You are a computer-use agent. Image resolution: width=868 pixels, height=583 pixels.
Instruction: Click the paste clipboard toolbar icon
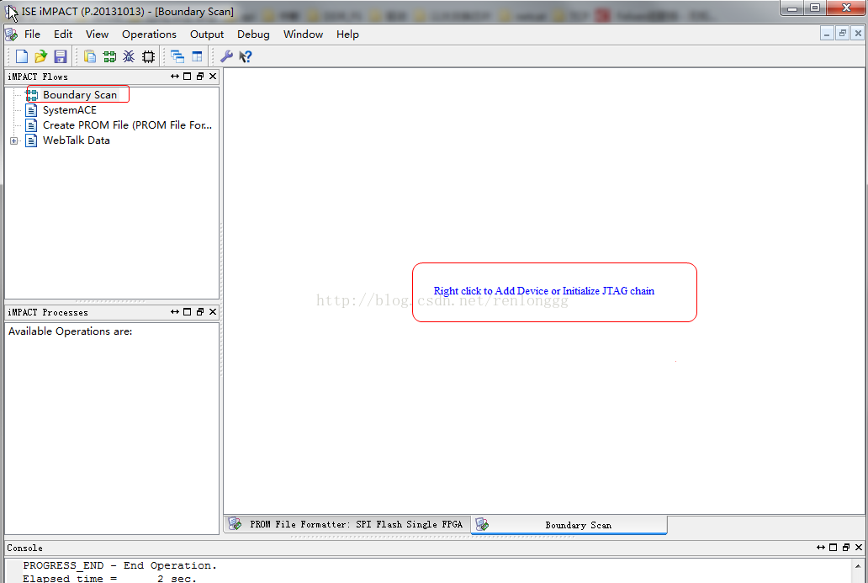point(90,56)
